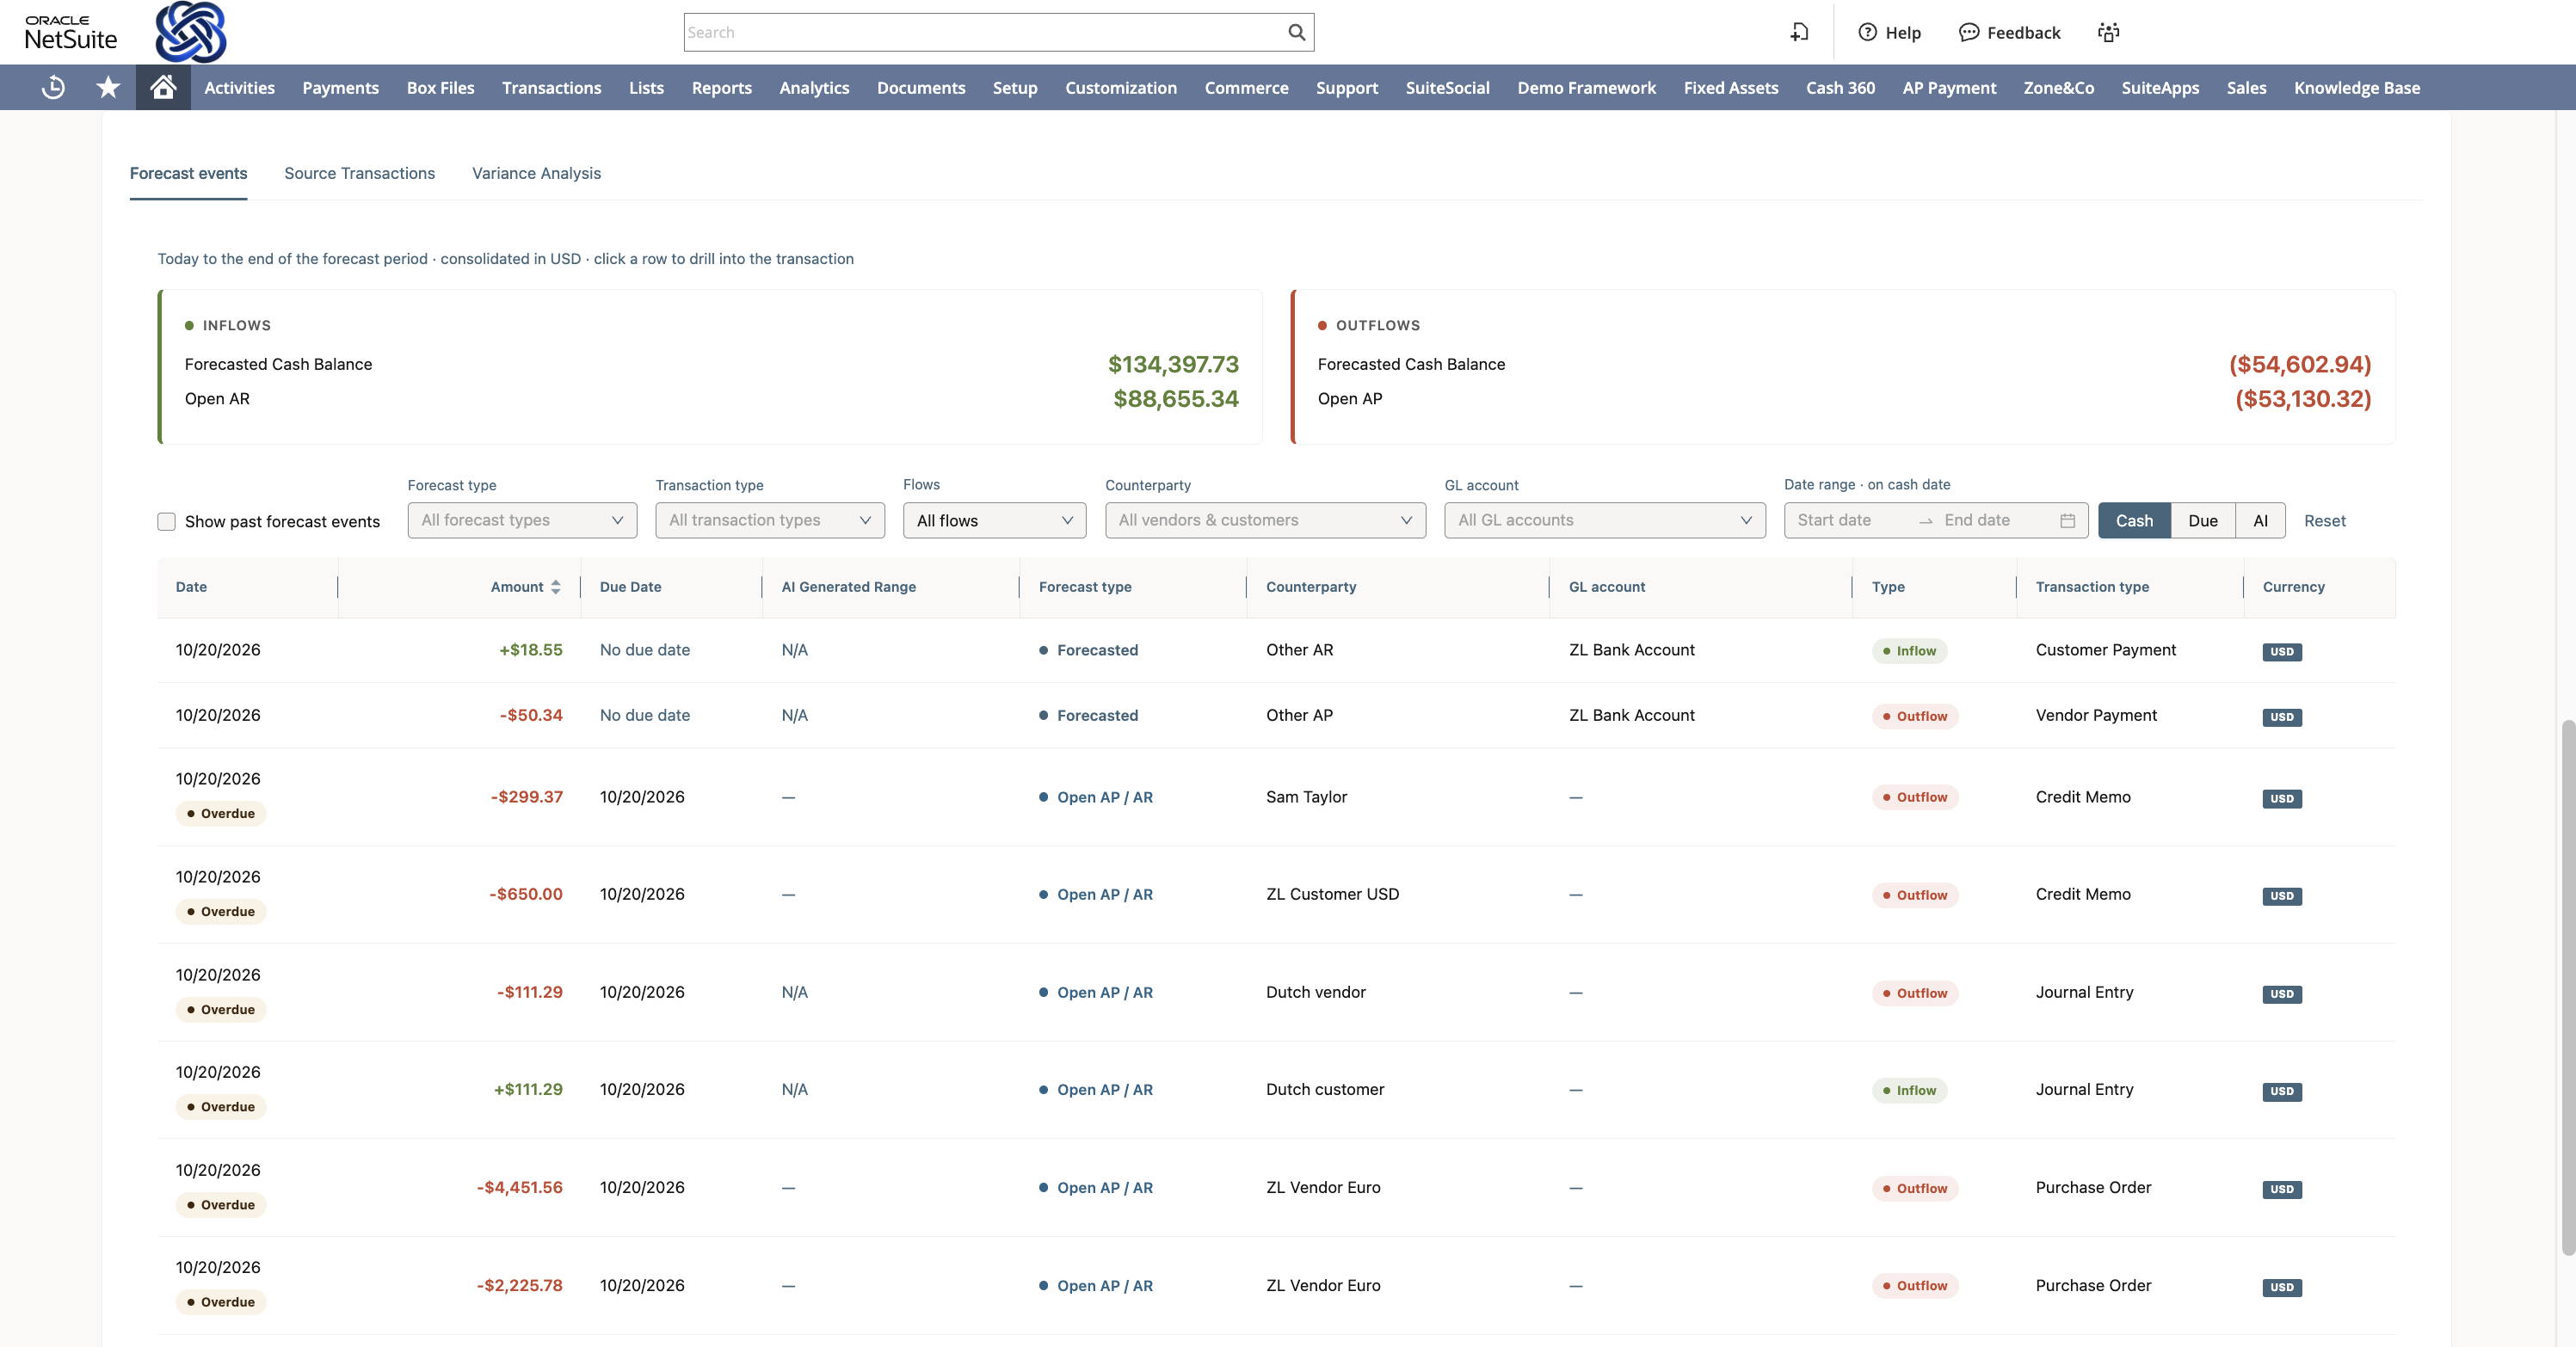Click the company knot logo

pyautogui.click(x=191, y=32)
